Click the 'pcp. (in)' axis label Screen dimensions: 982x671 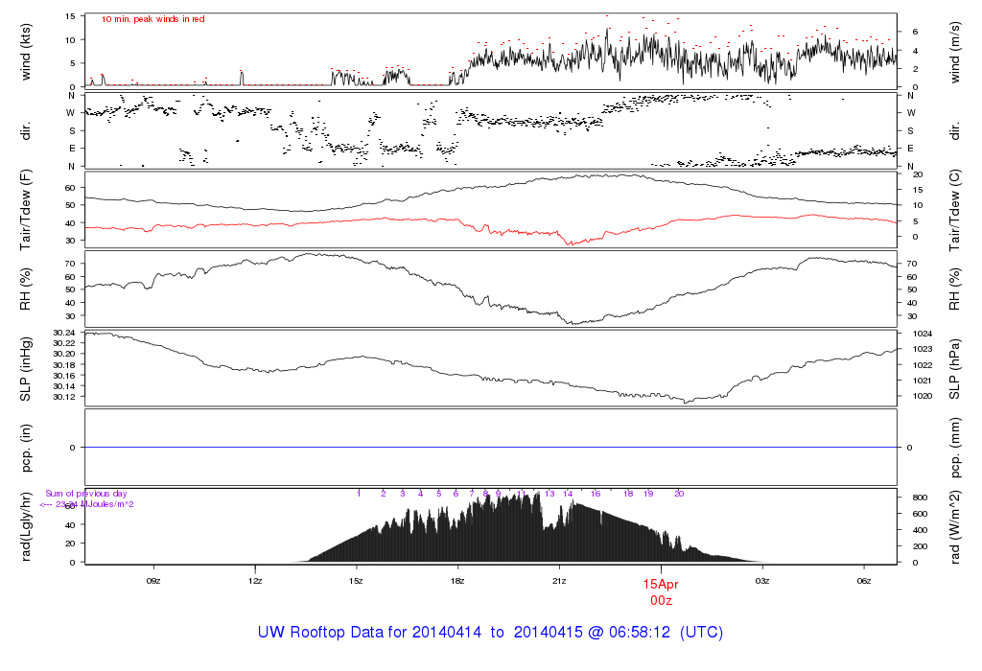pyautogui.click(x=26, y=447)
